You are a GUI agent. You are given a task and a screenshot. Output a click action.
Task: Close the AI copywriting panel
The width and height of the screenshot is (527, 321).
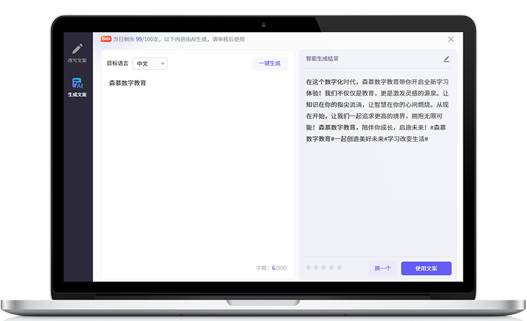[x=451, y=39]
